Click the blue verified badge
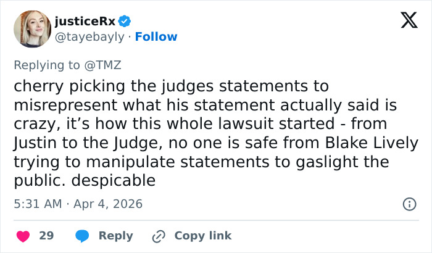 (x=125, y=22)
